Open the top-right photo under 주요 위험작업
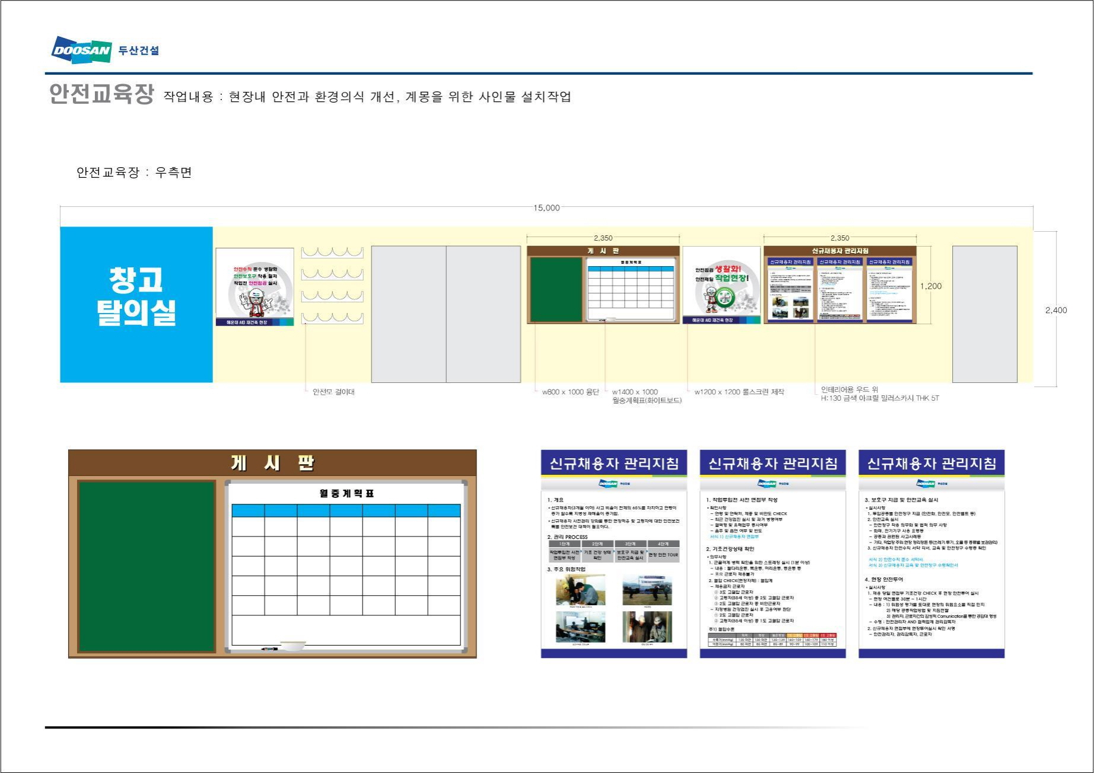Image resolution: width=1094 pixels, height=773 pixels. coord(647,590)
